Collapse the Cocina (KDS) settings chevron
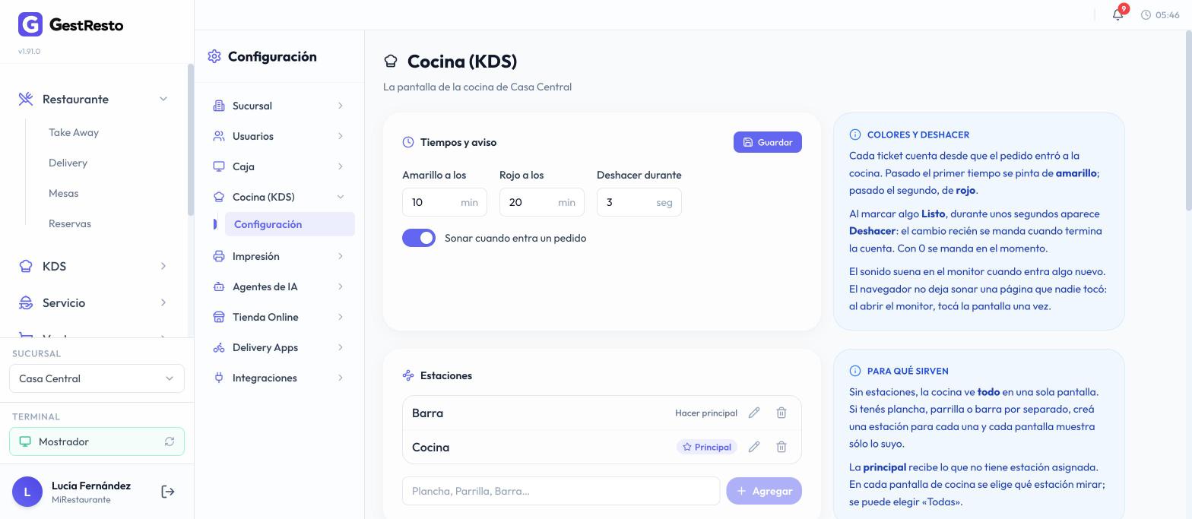The width and height of the screenshot is (1192, 519). pyautogui.click(x=340, y=197)
